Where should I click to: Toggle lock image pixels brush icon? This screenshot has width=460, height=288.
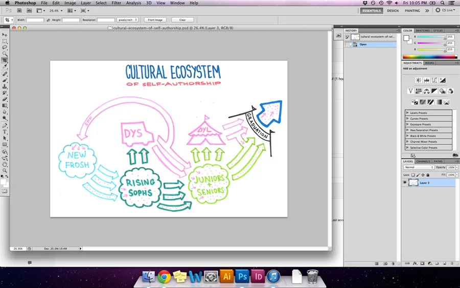click(x=418, y=175)
